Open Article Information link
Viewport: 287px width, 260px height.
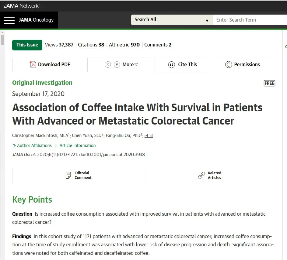tap(78, 145)
